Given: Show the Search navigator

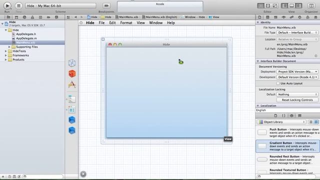Looking at the screenshot, I should click(24, 17).
